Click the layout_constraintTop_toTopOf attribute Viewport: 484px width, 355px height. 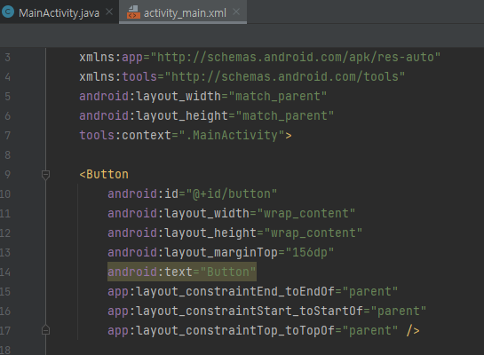pos(252,330)
